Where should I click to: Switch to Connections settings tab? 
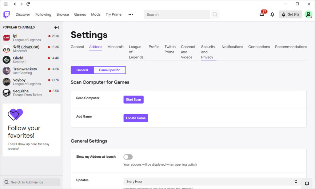coord(259,47)
